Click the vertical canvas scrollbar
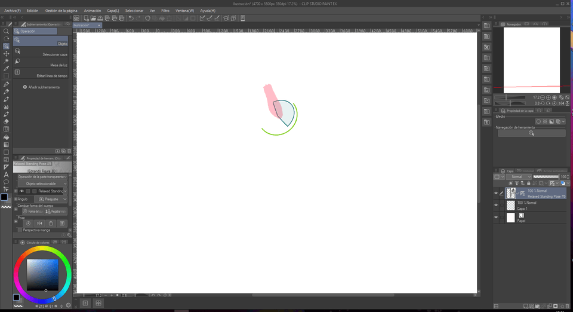Viewport: 573px width, 312px height. [479, 154]
